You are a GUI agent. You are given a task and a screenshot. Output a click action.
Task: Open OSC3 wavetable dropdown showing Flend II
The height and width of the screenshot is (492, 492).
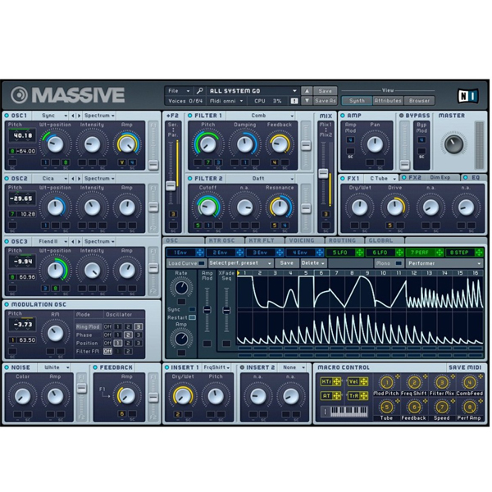(51, 242)
